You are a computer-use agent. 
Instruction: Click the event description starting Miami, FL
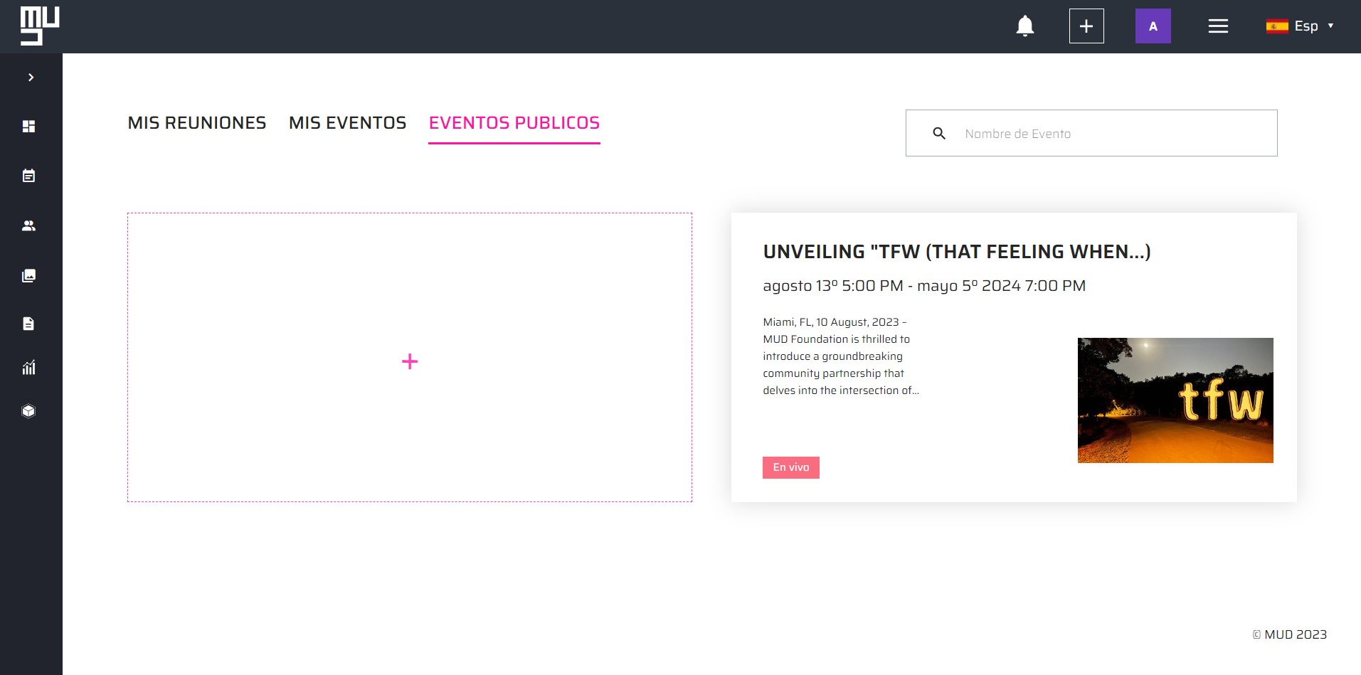tap(841, 356)
